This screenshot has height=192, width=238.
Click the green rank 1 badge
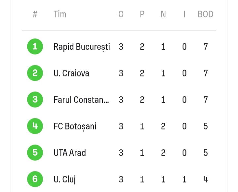35,46
